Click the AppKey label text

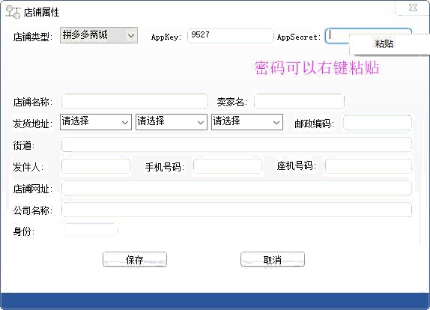(x=166, y=37)
